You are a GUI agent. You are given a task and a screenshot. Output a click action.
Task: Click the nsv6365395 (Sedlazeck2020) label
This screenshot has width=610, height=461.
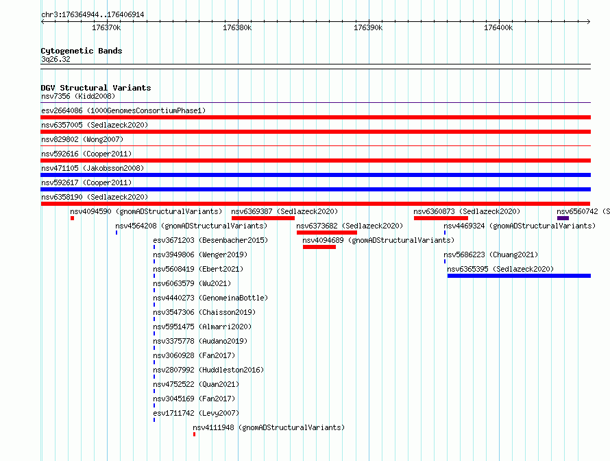tap(500, 269)
